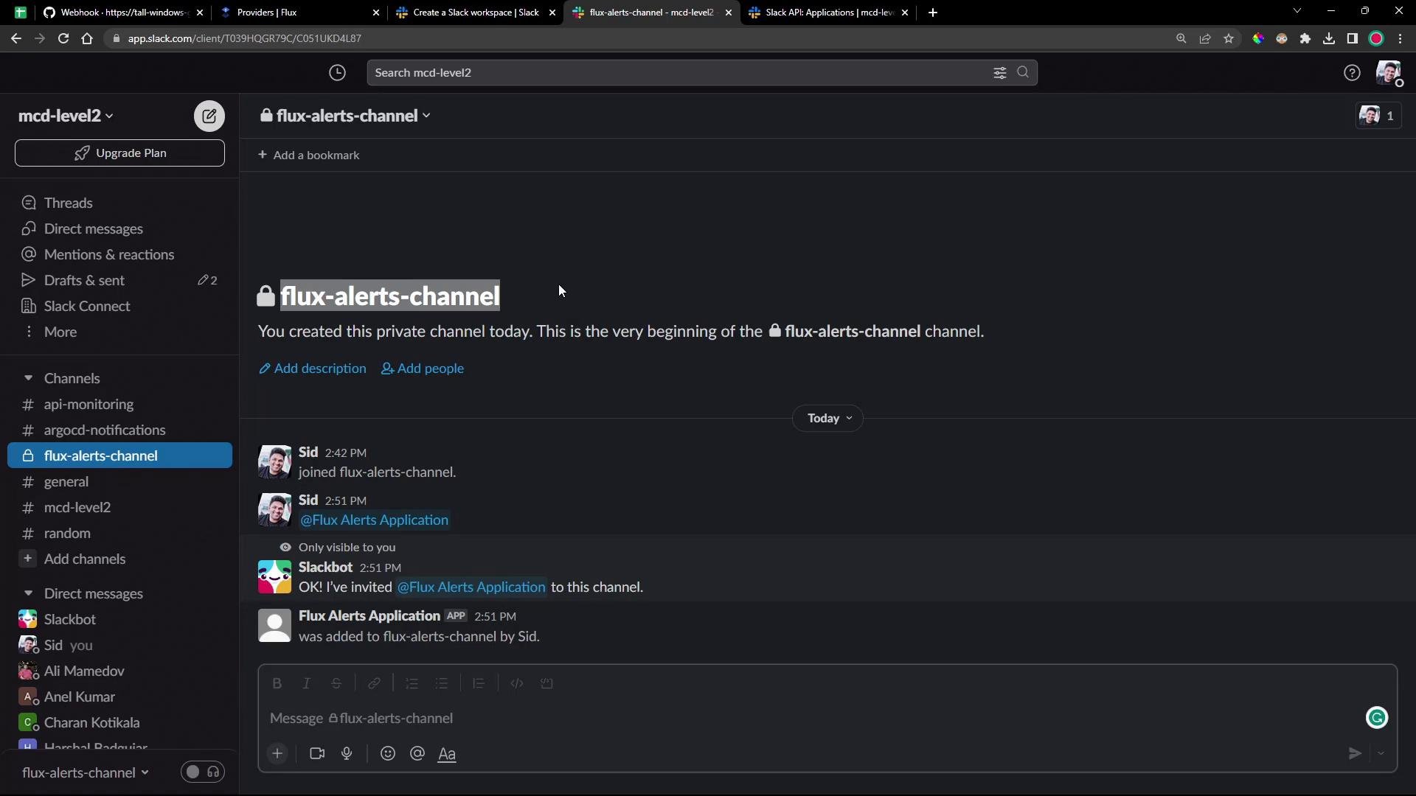Viewport: 1416px width, 796px height.
Task: Click the Code block icon
Action: click(546, 683)
